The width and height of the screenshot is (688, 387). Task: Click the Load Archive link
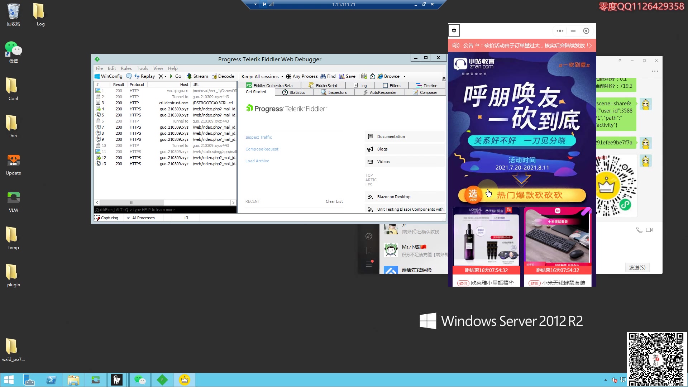click(x=257, y=161)
